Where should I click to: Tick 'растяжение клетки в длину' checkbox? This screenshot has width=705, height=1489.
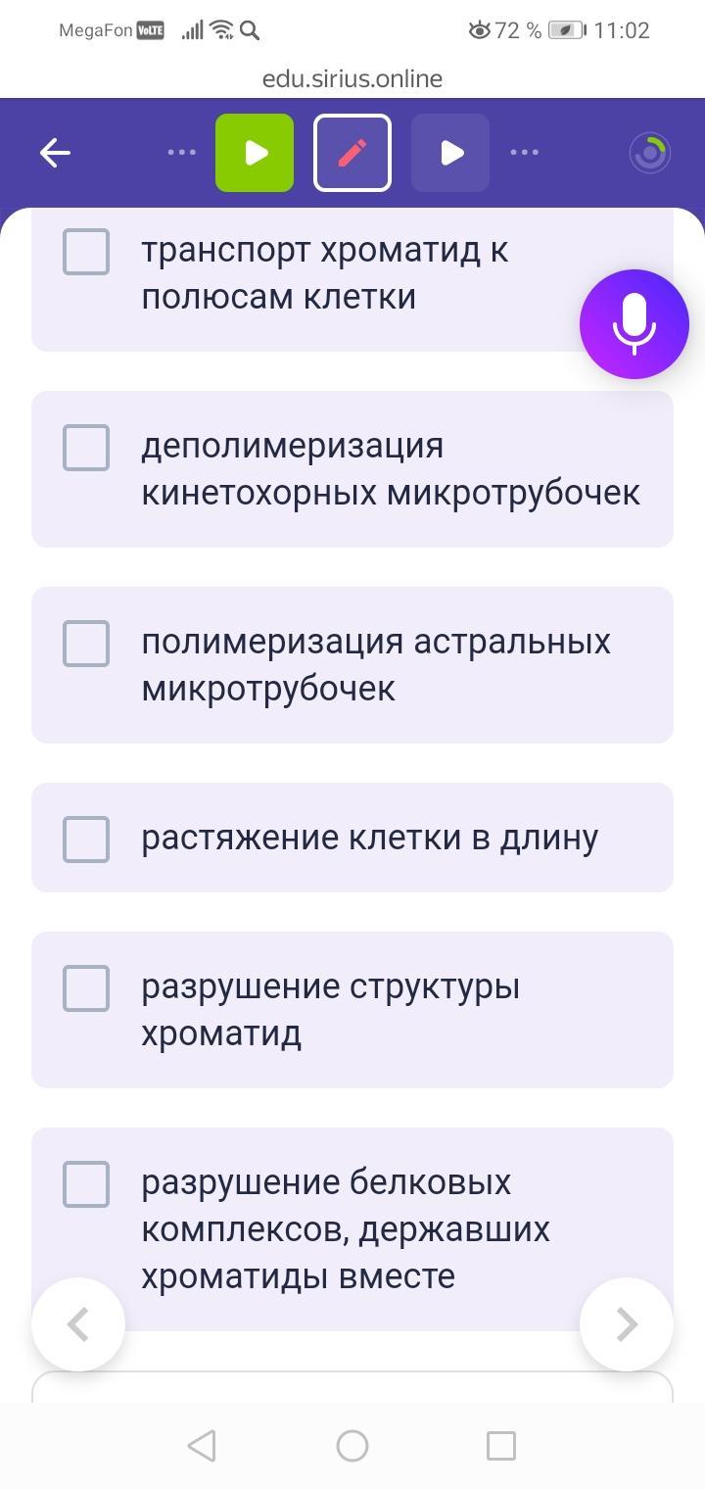(86, 839)
